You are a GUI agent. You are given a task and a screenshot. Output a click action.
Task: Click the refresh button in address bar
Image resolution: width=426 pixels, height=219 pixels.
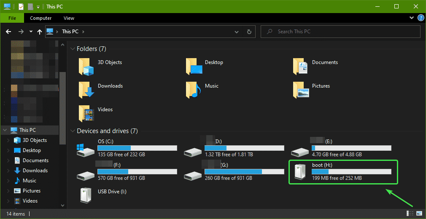pos(249,32)
